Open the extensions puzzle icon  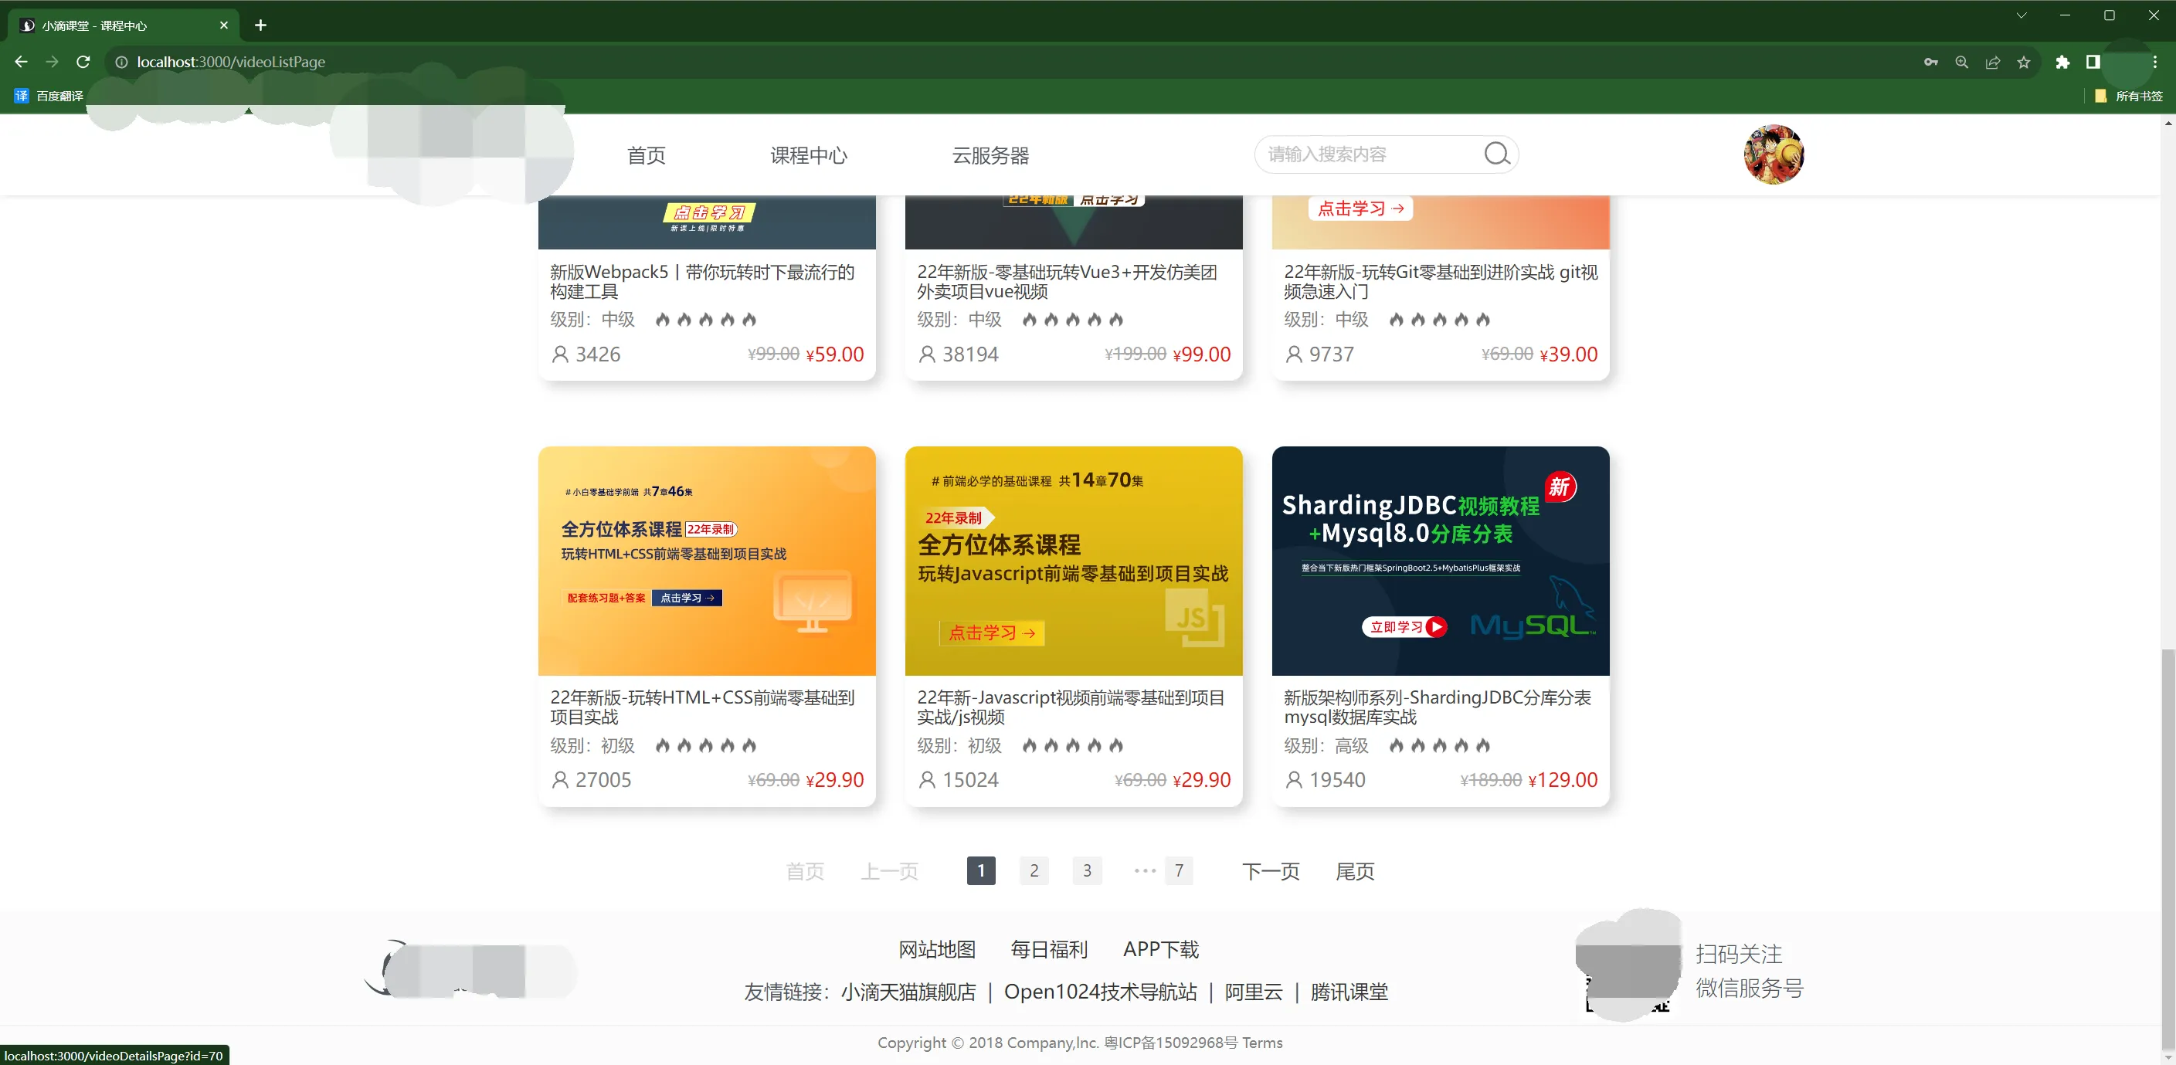2062,62
